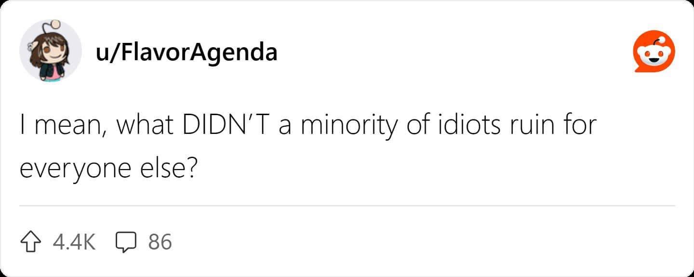This screenshot has width=694, height=277.
Task: Click the word "for" ending the first line
Action: tap(581, 125)
